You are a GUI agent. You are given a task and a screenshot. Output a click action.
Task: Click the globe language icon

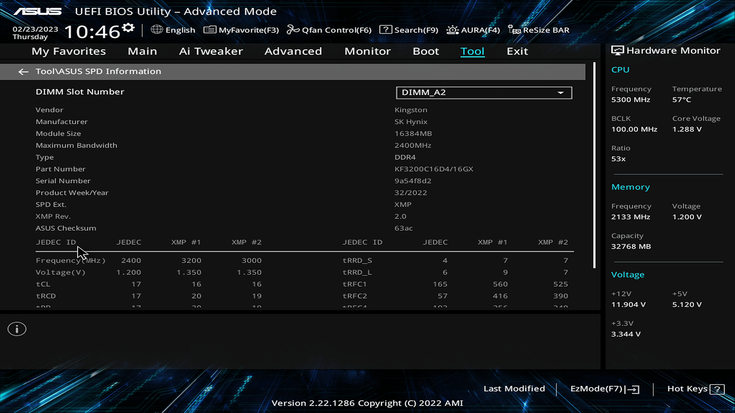point(157,29)
